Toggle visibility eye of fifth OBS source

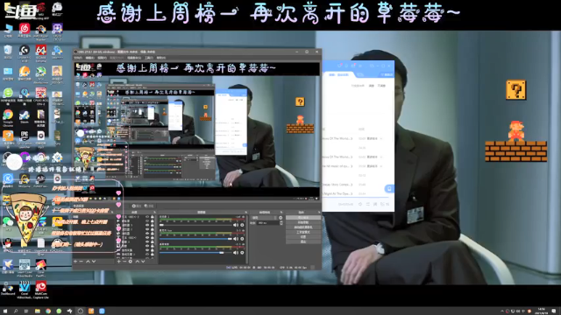[147, 234]
